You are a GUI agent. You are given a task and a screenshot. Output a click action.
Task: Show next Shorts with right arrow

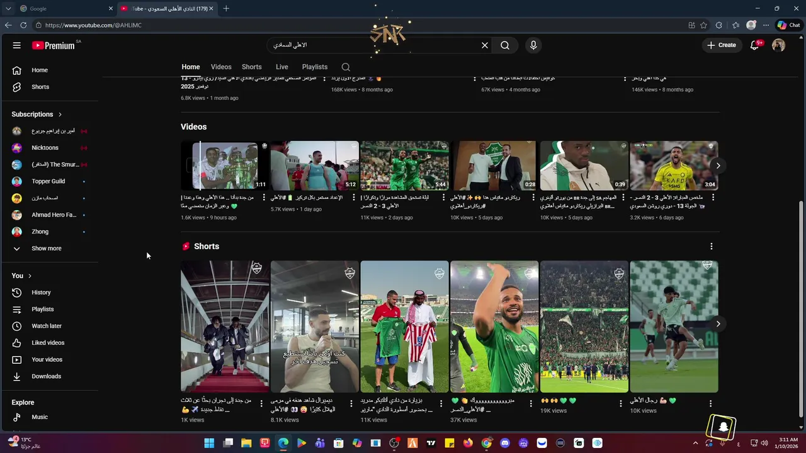718,324
